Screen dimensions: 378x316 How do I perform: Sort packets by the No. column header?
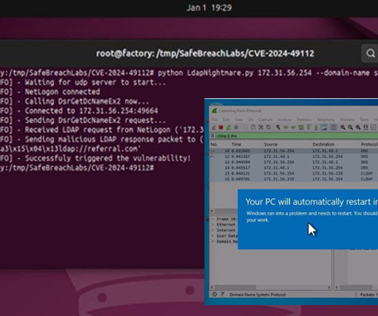coord(214,144)
